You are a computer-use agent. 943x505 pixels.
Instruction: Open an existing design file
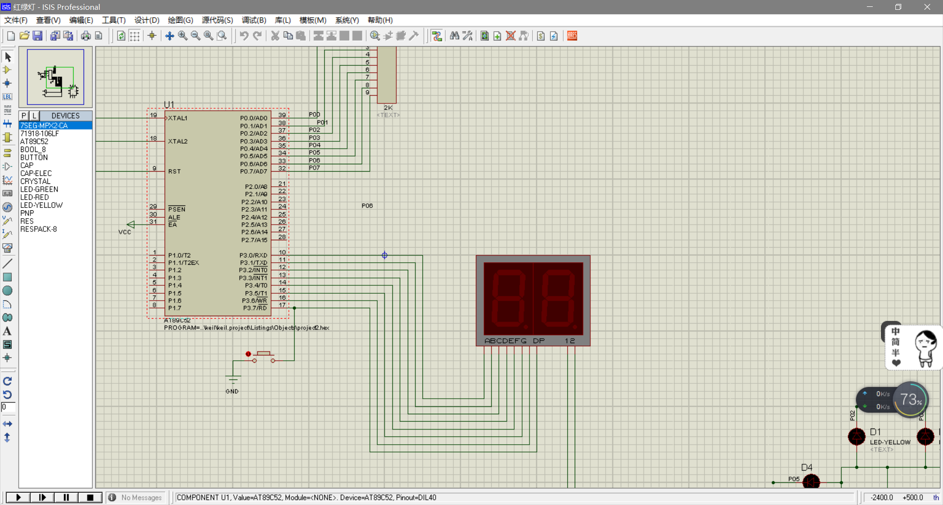pos(24,36)
